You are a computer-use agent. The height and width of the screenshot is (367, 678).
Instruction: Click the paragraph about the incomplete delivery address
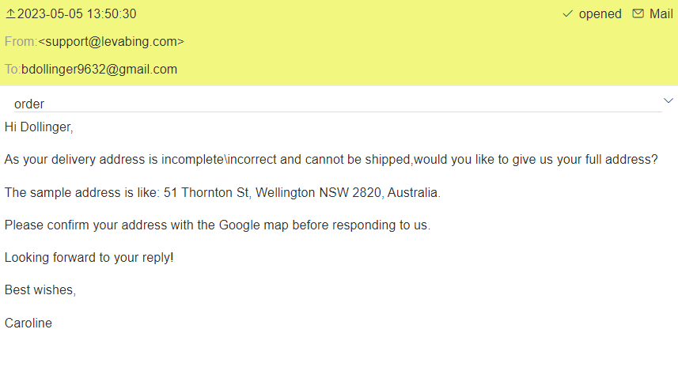click(331, 159)
